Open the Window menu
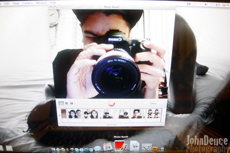 pyautogui.click(x=41, y=3)
